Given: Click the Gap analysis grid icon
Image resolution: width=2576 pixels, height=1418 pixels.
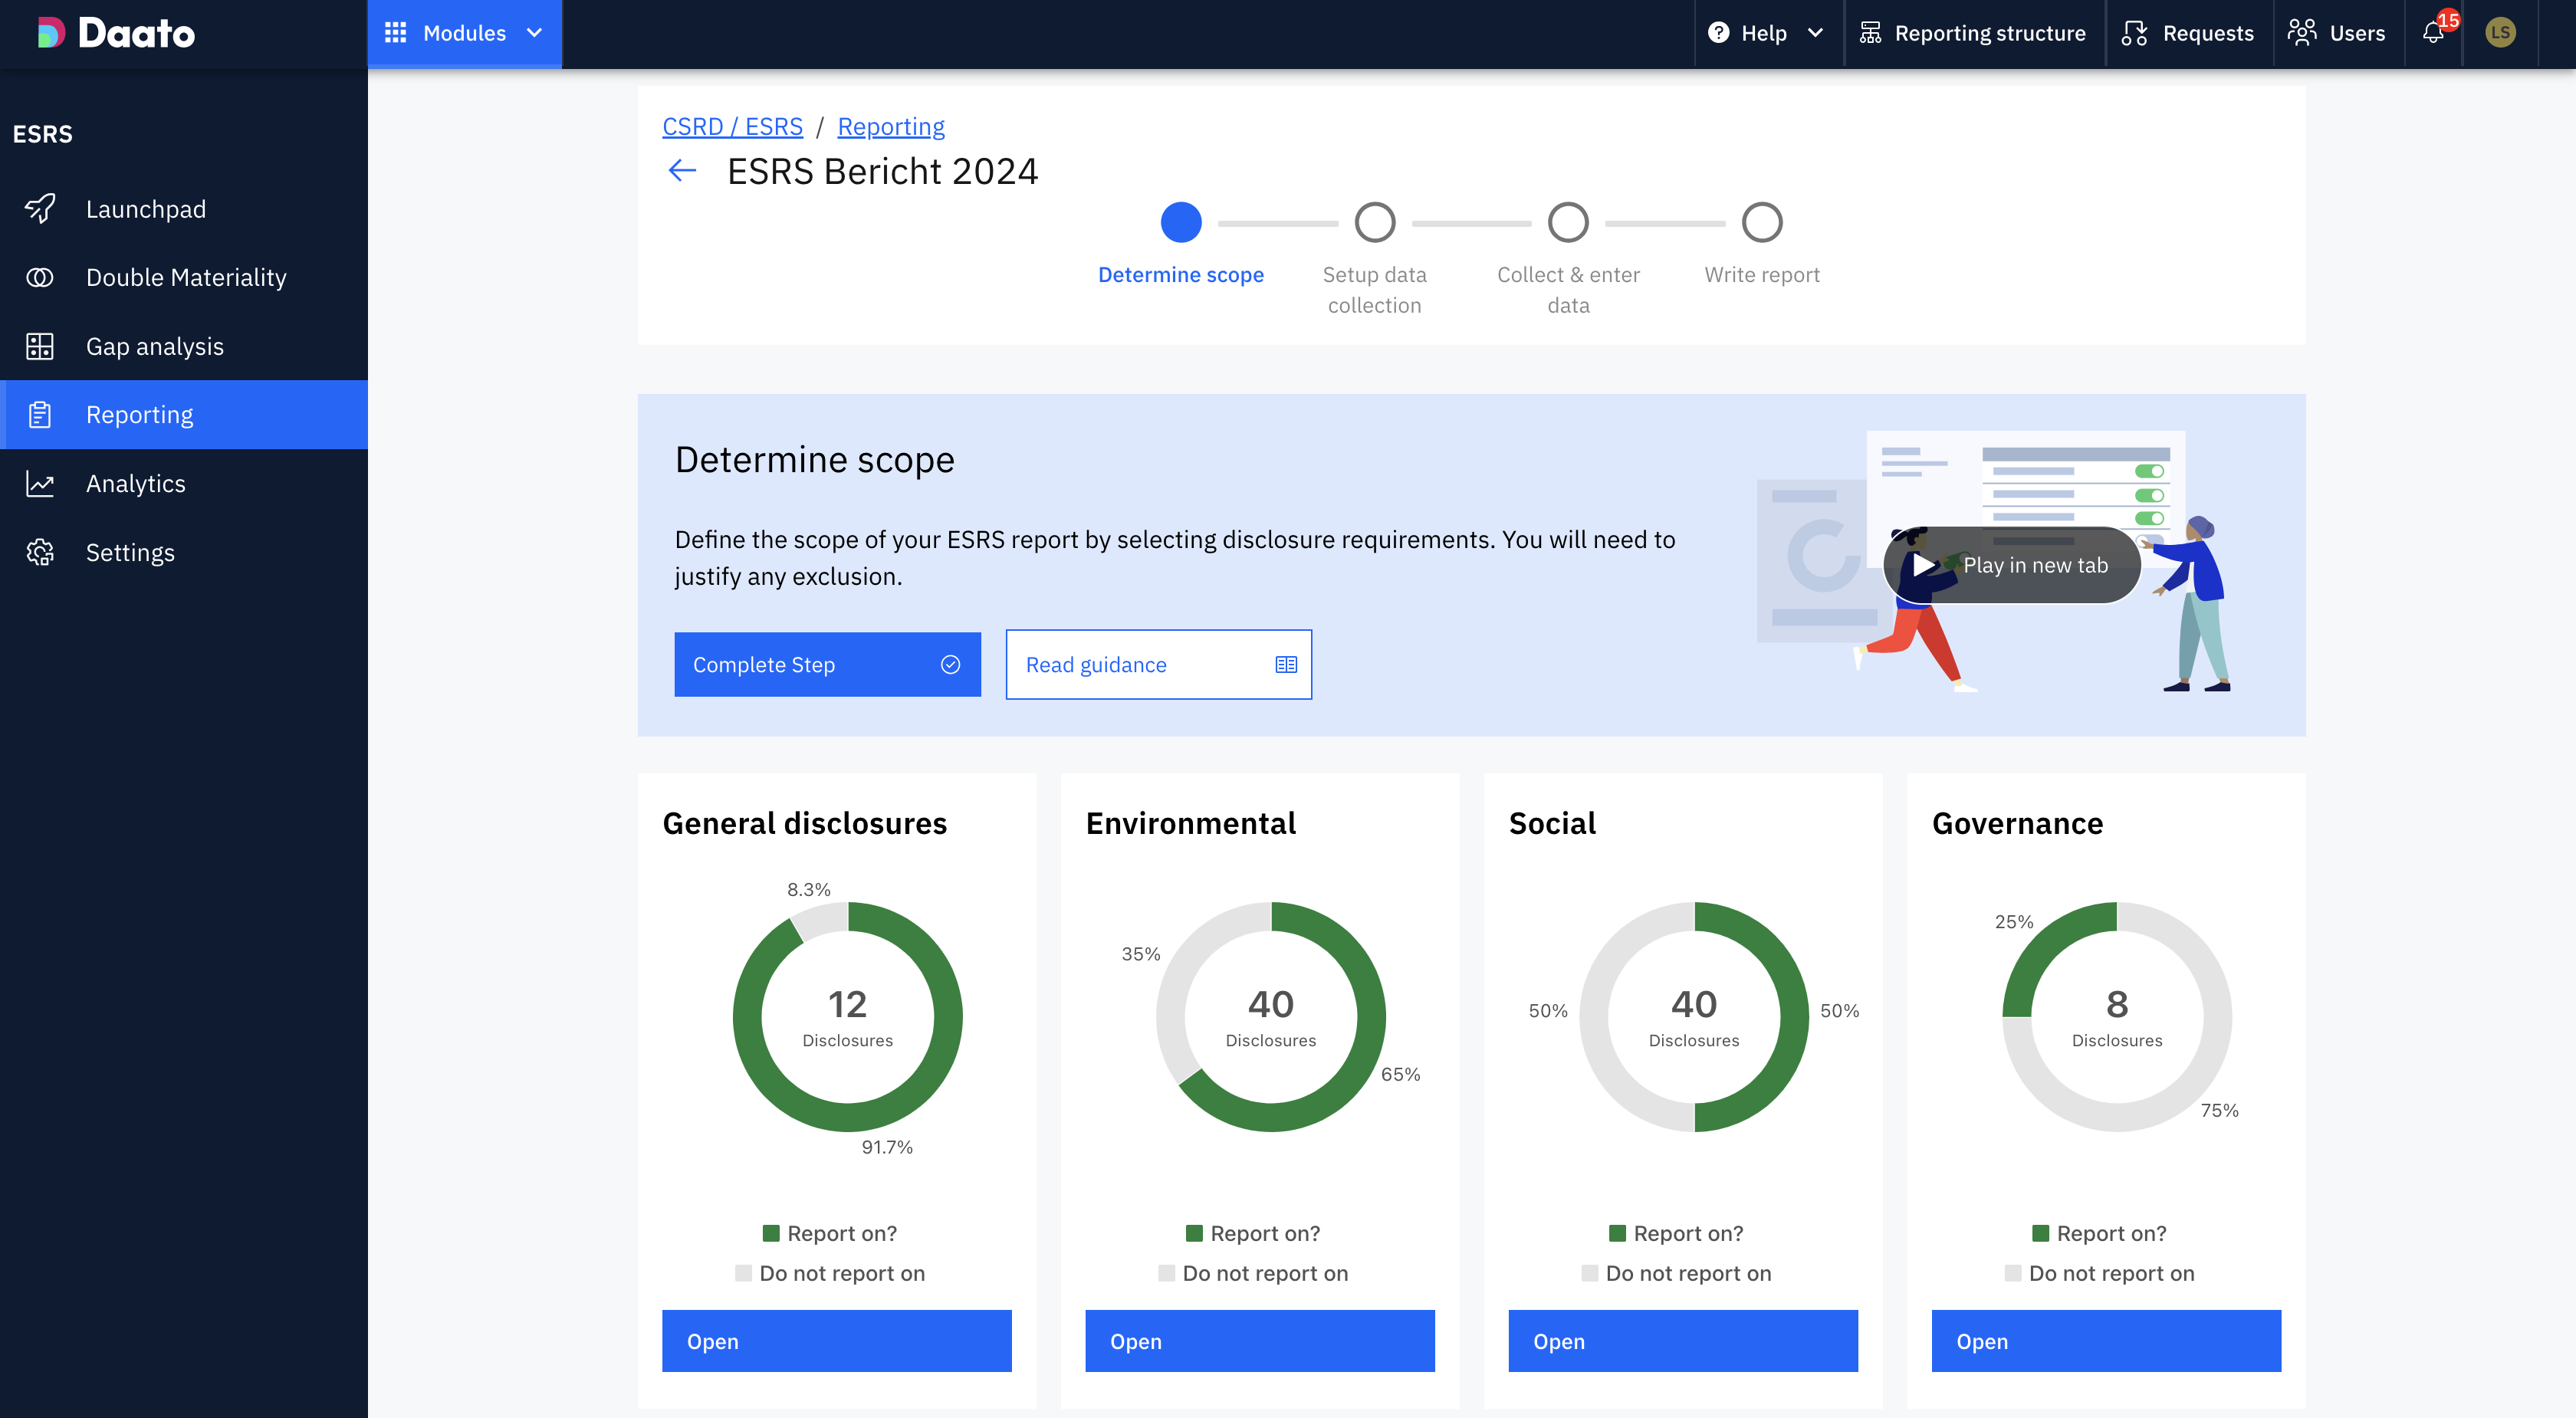Looking at the screenshot, I should click(x=40, y=346).
